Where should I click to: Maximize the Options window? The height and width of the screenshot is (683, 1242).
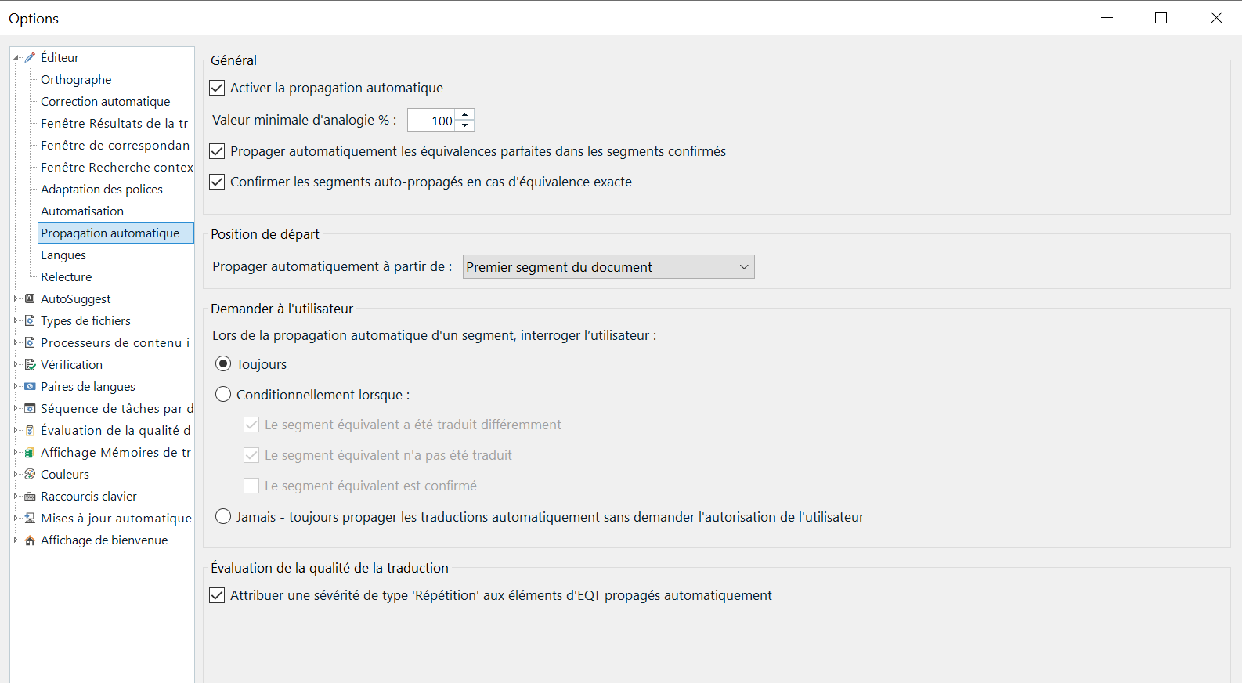(1161, 18)
